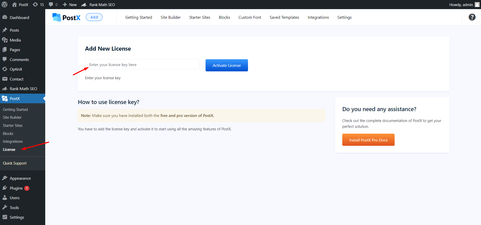Open the Site Builder top tab
The width and height of the screenshot is (481, 225).
coord(170,17)
